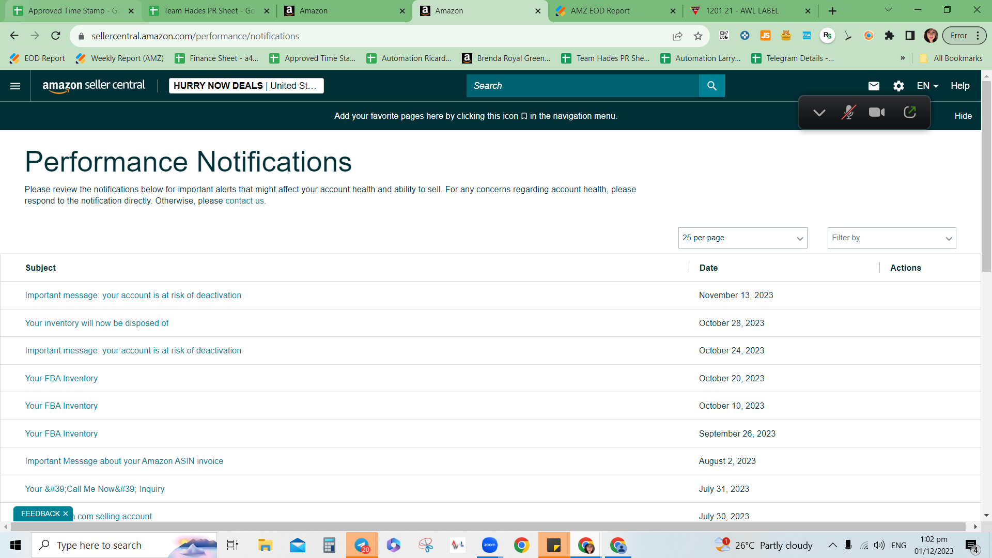This screenshot has height=558, width=992.
Task: Click the FBA extension icon in the toolbar
Action: 807,36
